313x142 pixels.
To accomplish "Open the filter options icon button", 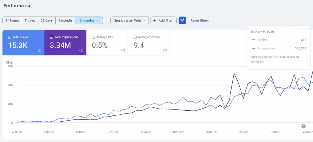I will (x=182, y=20).
